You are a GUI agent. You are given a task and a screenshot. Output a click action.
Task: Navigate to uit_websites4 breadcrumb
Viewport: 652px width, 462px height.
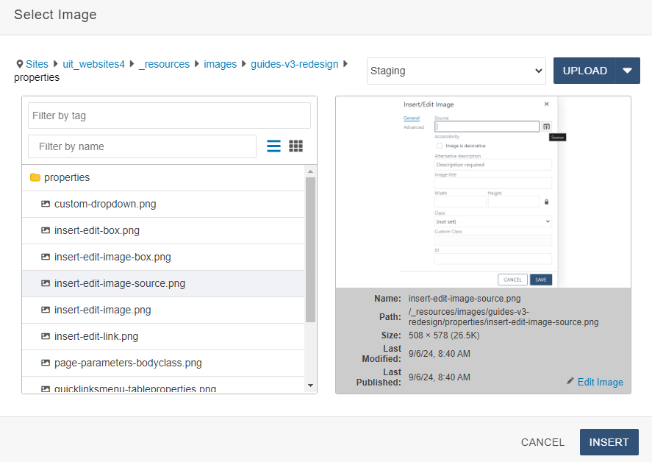pyautogui.click(x=93, y=64)
